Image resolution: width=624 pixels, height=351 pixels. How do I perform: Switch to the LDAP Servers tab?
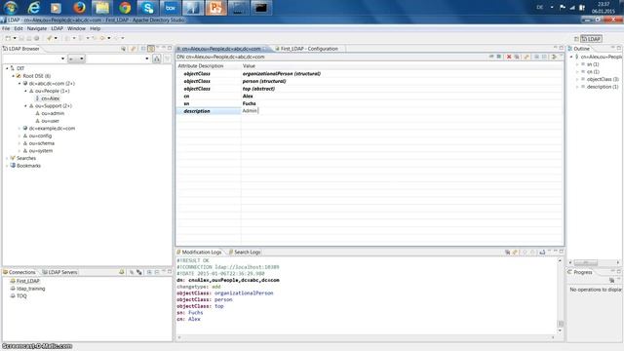[x=59, y=272]
